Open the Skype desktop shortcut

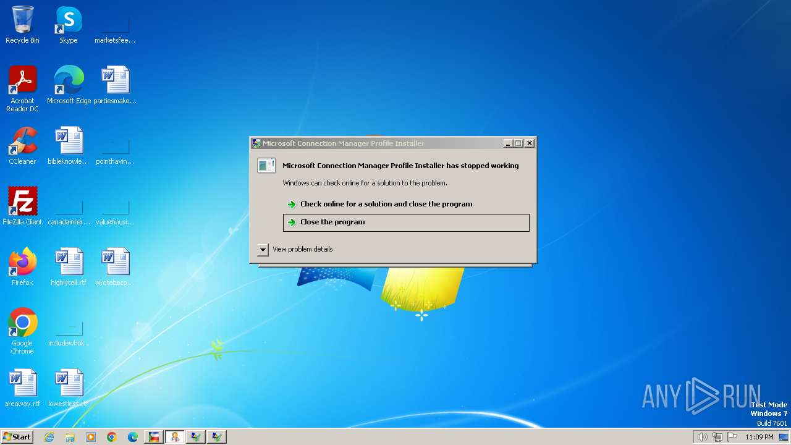(x=69, y=25)
